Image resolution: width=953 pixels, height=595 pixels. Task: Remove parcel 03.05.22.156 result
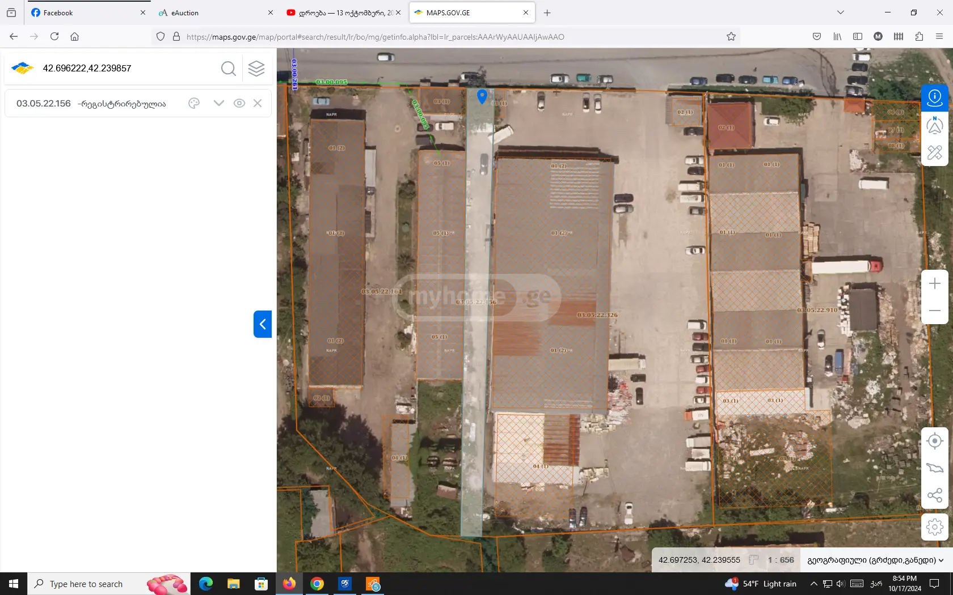(x=258, y=103)
